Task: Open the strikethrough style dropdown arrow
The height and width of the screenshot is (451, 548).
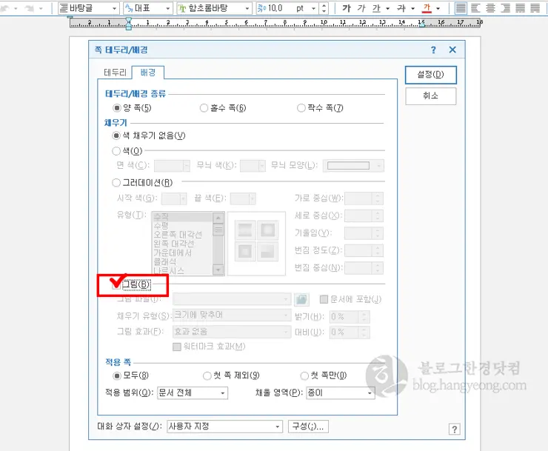Action: point(412,8)
